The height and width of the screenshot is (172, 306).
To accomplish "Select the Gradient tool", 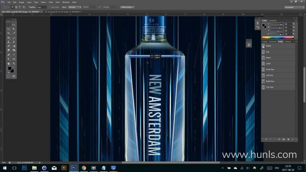I will [x=14, y=46].
